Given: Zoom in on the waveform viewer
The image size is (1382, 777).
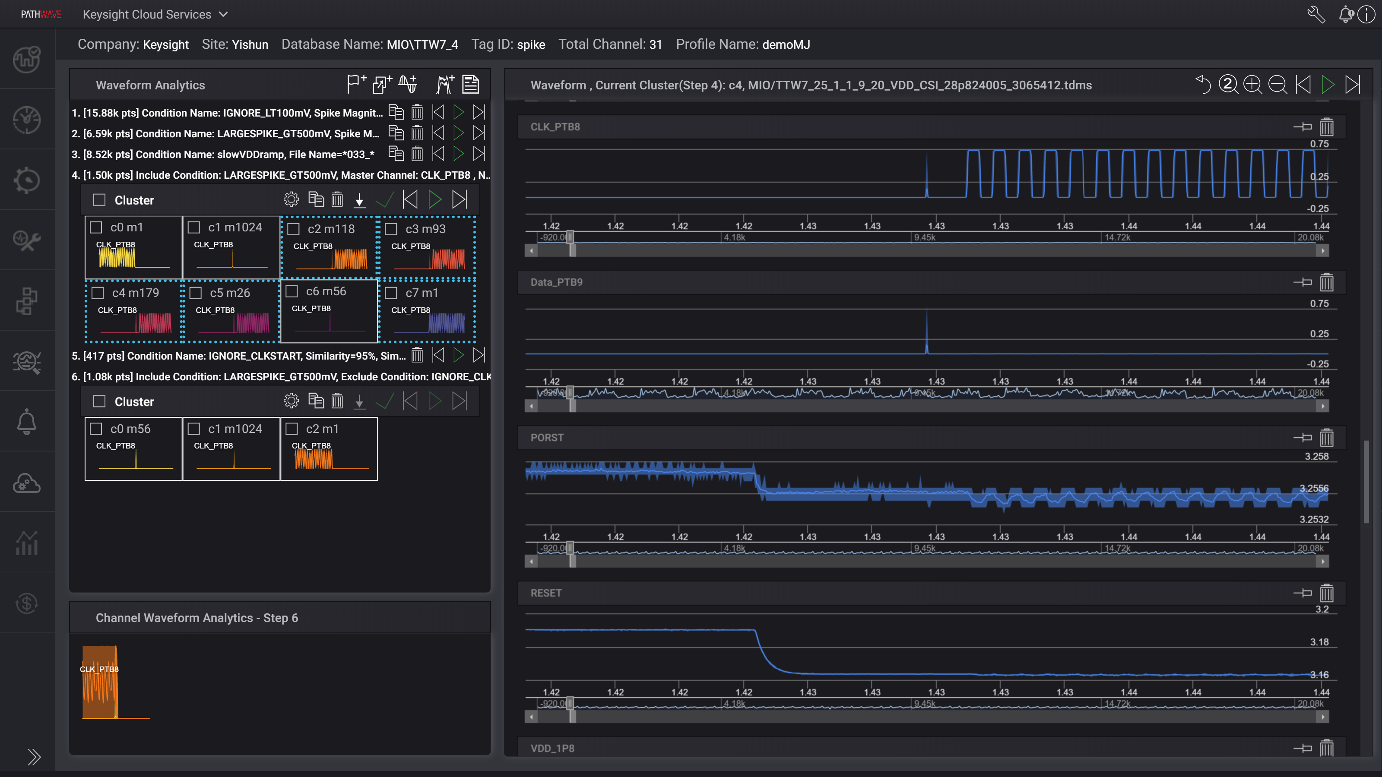Looking at the screenshot, I should coord(1253,84).
